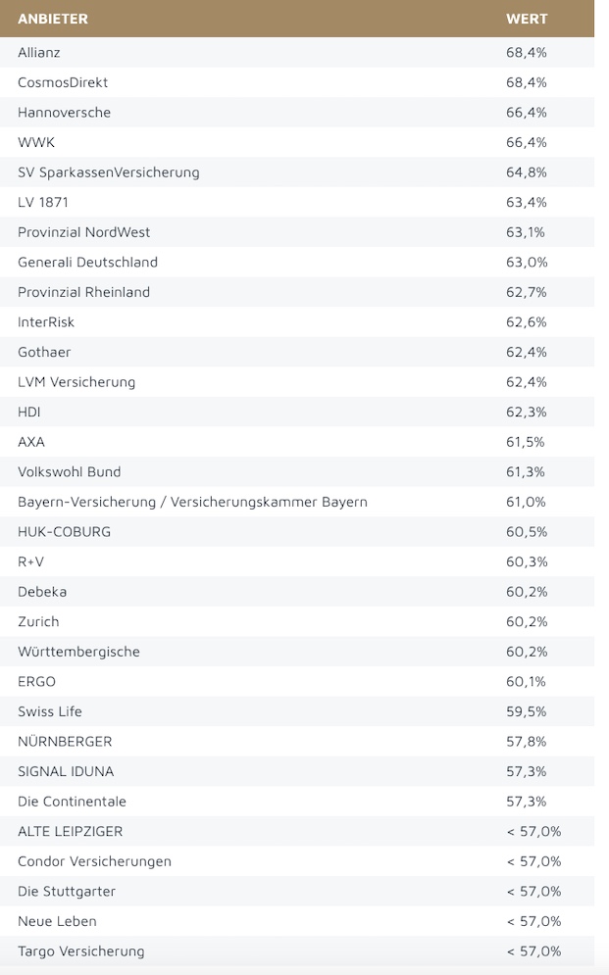Viewport: 609px width, 975px height.
Task: Click the ANBIETER column header
Action: click(53, 19)
